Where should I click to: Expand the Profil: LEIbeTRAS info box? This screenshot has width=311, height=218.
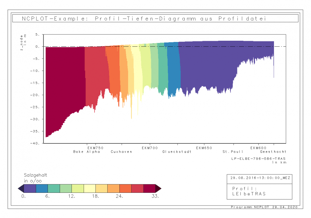click(260, 191)
